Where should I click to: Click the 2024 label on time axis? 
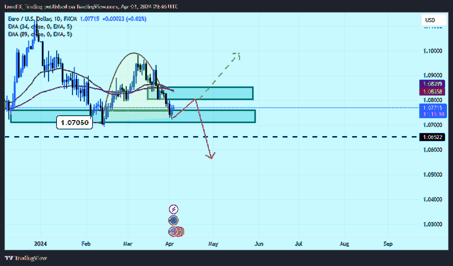click(x=41, y=244)
